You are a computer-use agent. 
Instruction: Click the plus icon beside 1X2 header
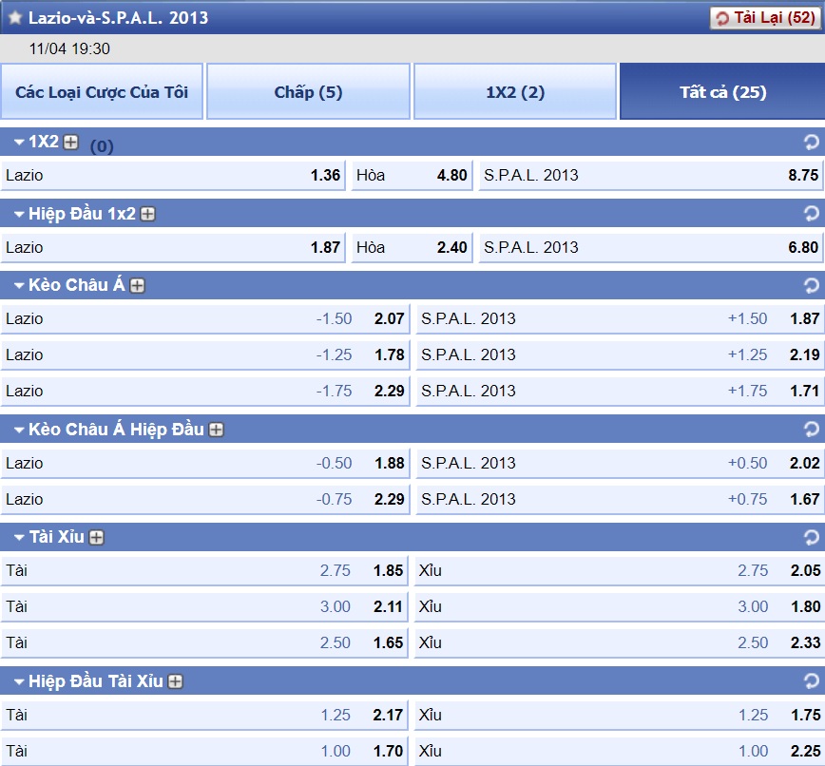[70, 143]
